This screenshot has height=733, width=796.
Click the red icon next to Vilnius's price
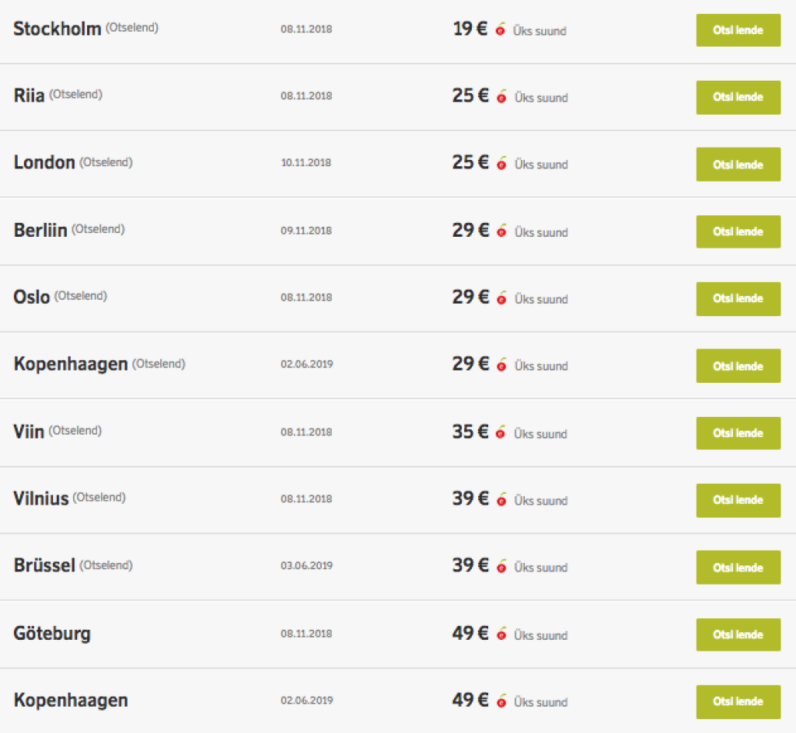(501, 500)
